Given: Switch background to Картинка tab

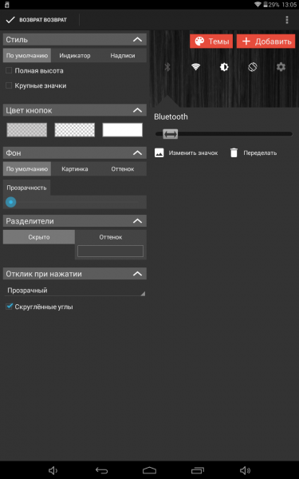Looking at the screenshot, I should point(75,169).
